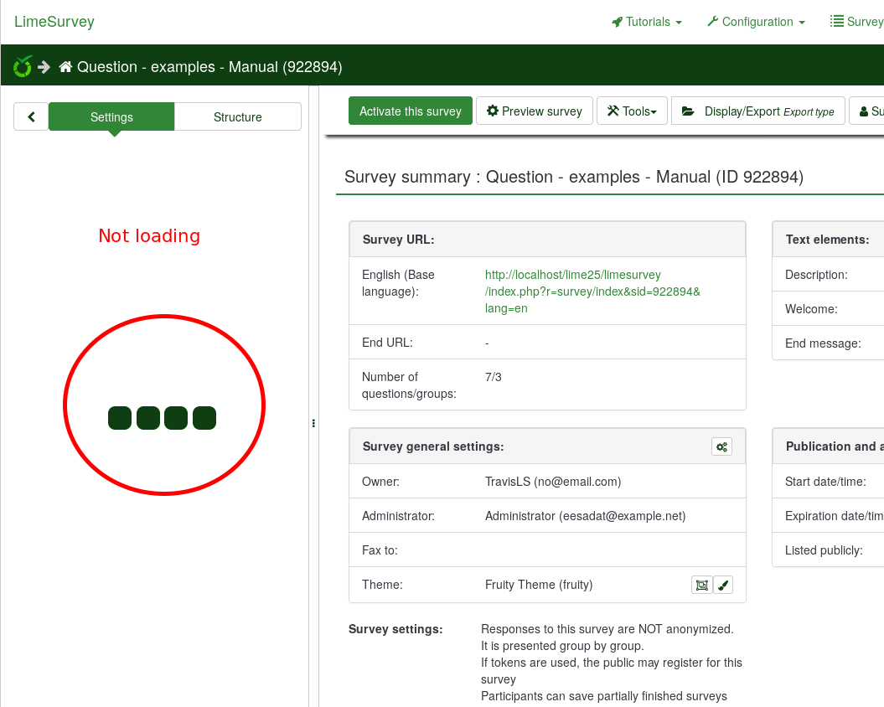Viewport: 884px width, 707px height.
Task: Open survey general settings gear icon
Action: [721, 446]
